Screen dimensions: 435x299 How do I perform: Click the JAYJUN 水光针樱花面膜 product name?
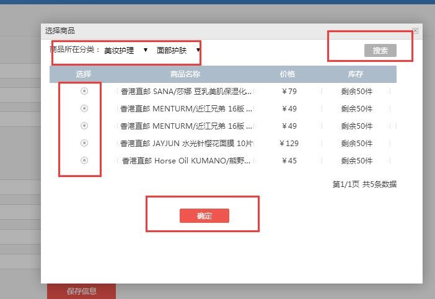click(x=185, y=144)
